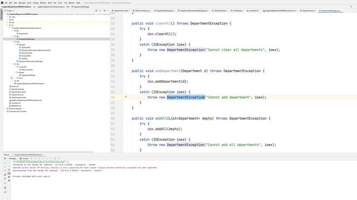This screenshot has height=200, width=357.
Task: Open the Help menu
Action: point(78,3)
